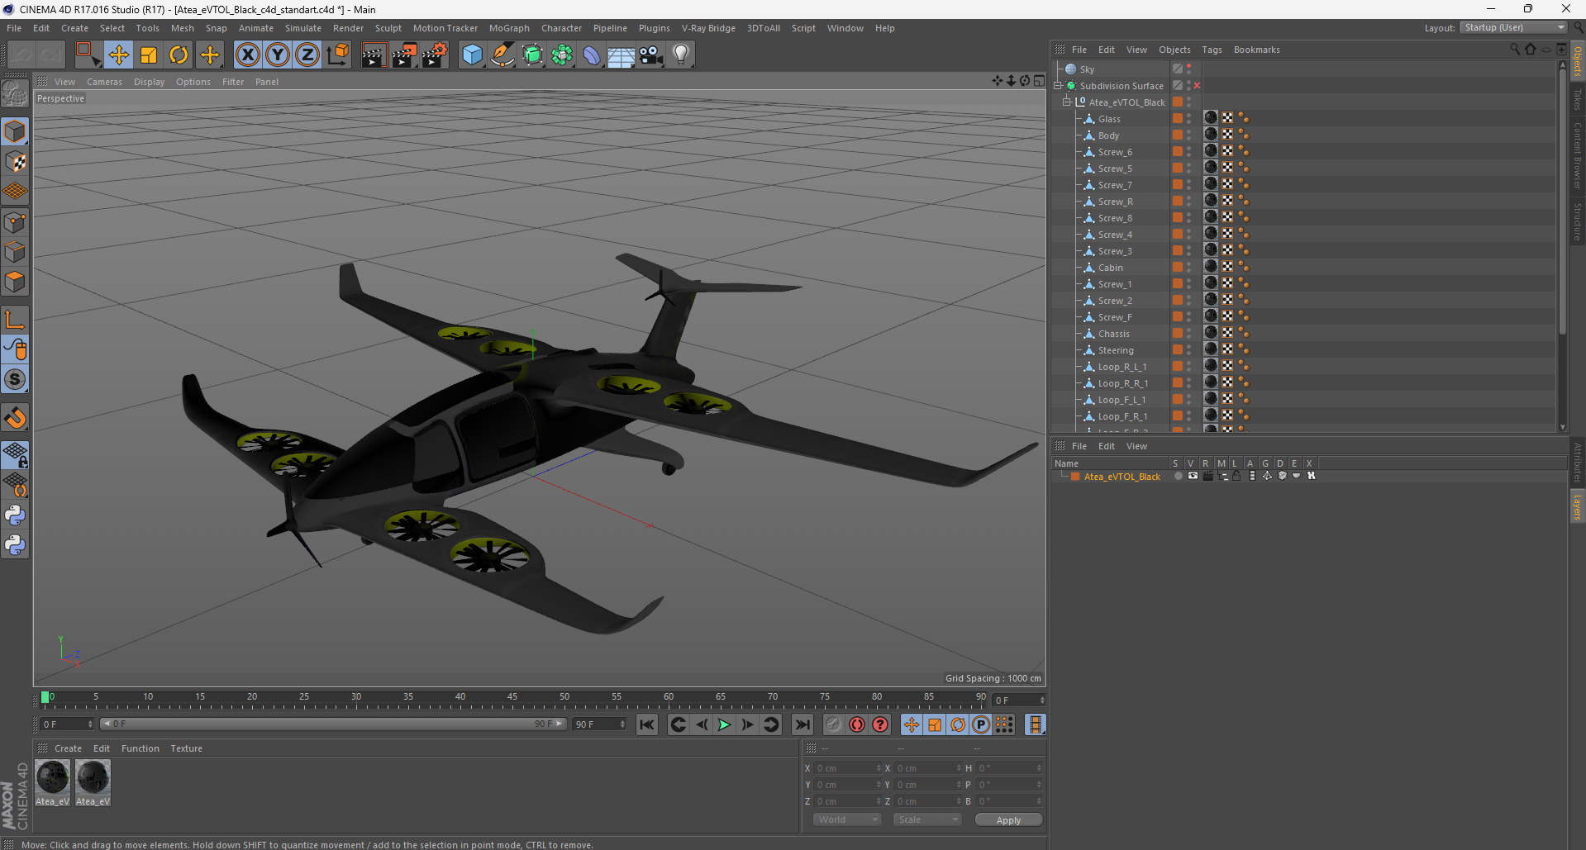Add a Cube primitive object

point(472,55)
